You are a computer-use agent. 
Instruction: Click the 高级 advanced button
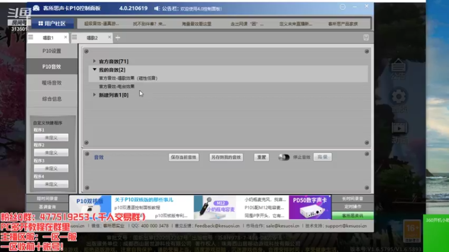323,157
